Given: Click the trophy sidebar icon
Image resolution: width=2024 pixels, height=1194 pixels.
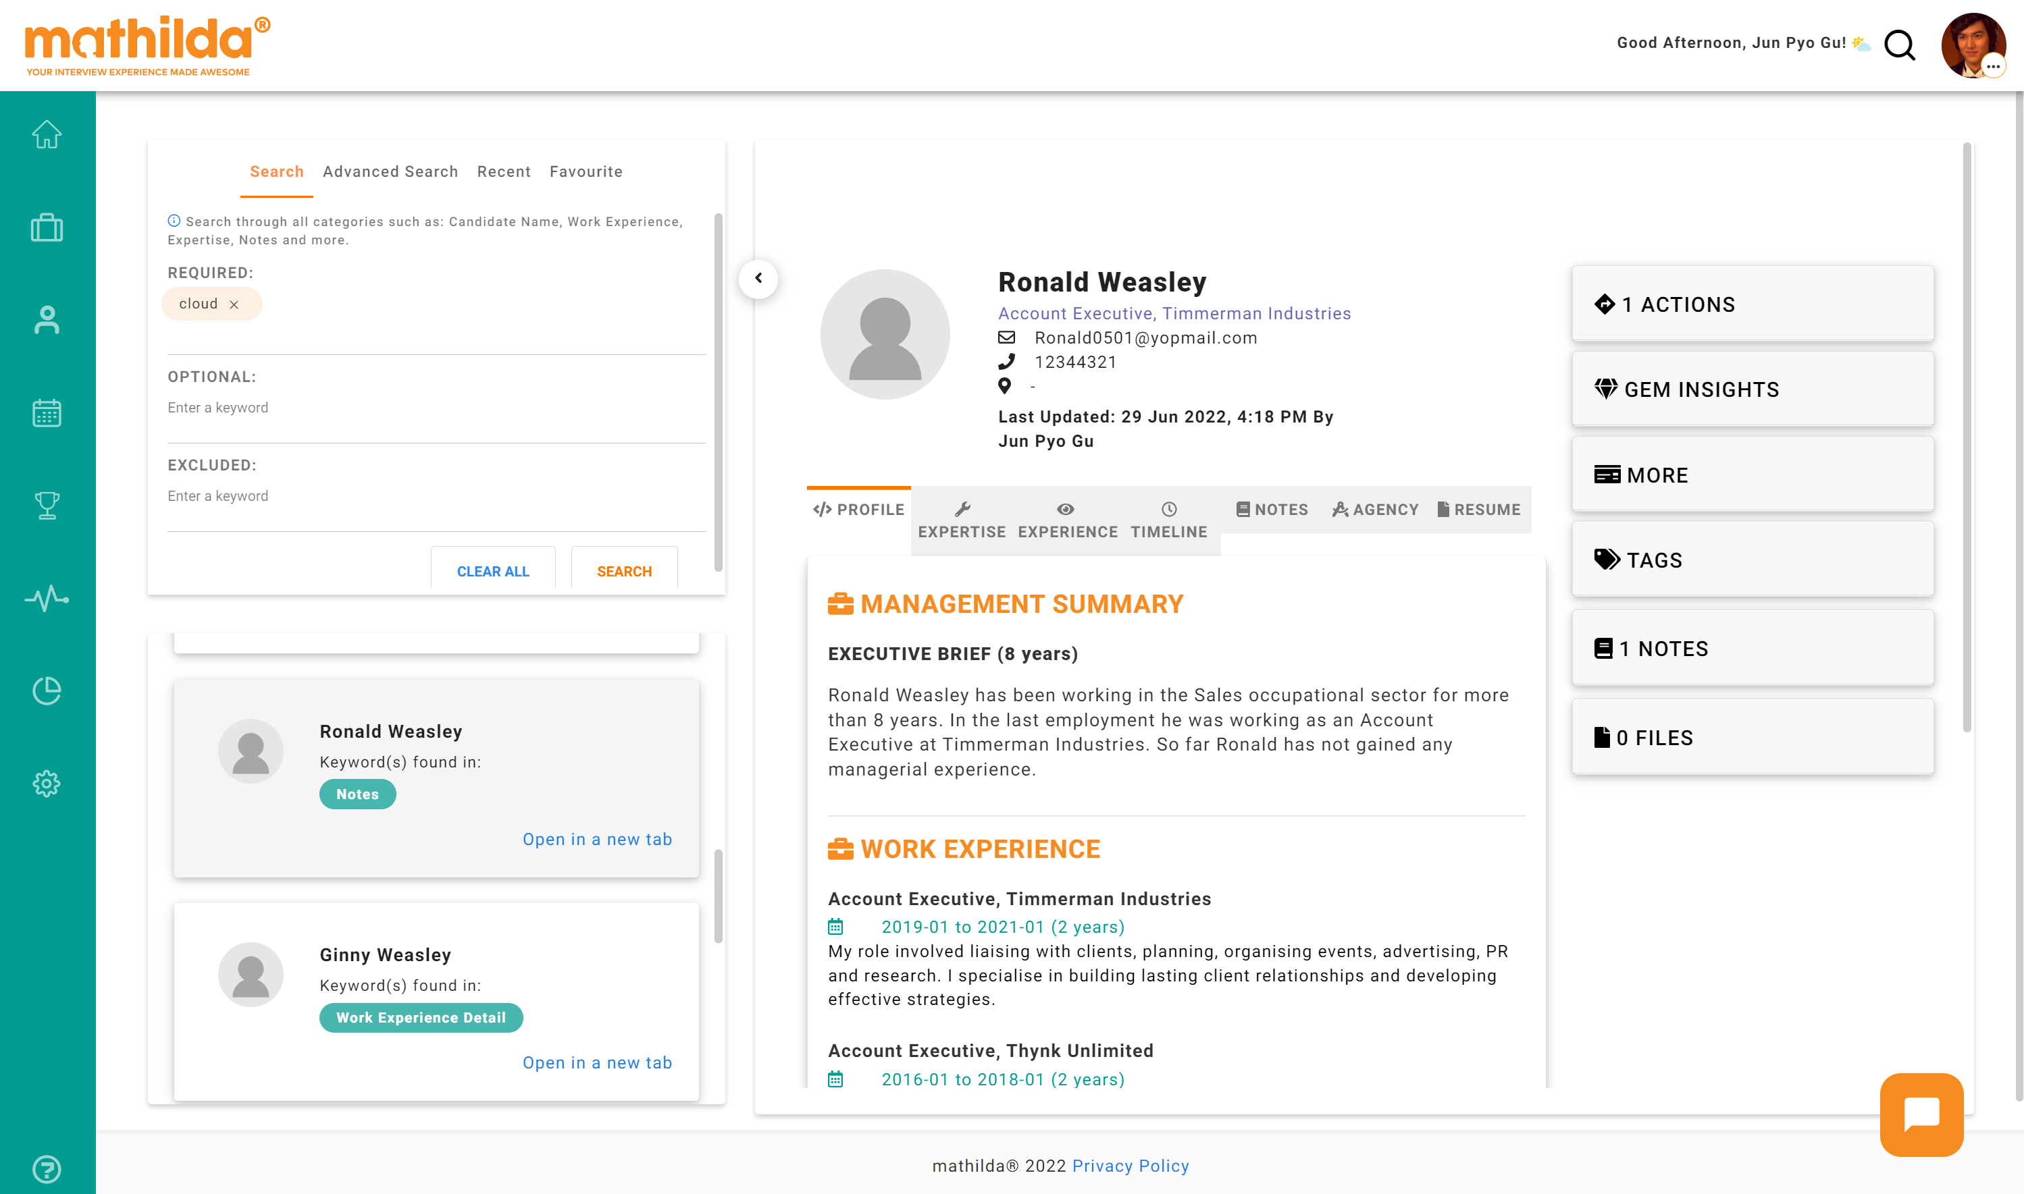Looking at the screenshot, I should point(47,506).
